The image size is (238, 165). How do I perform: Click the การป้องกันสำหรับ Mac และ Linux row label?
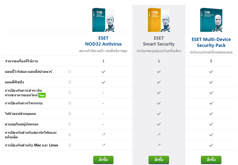click(32, 145)
